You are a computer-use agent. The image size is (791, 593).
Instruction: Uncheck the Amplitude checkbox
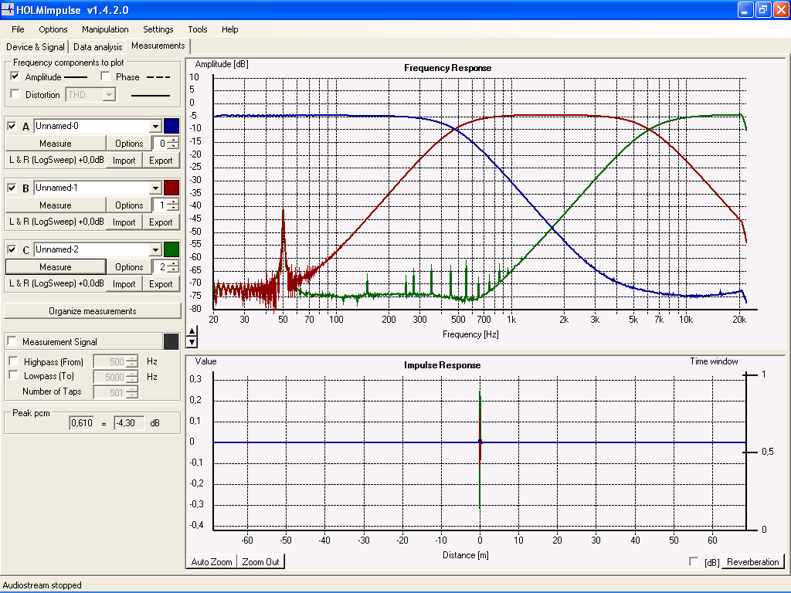15,76
